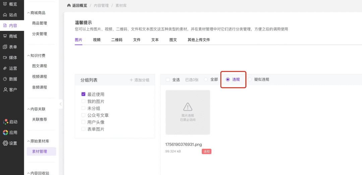
Task: Open 关联推荐 in the side menu
Action: 40,119
